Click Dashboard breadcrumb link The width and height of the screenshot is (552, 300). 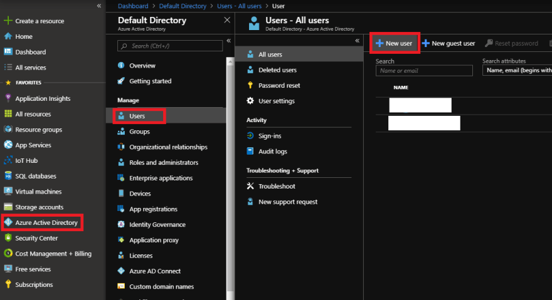pos(133,6)
